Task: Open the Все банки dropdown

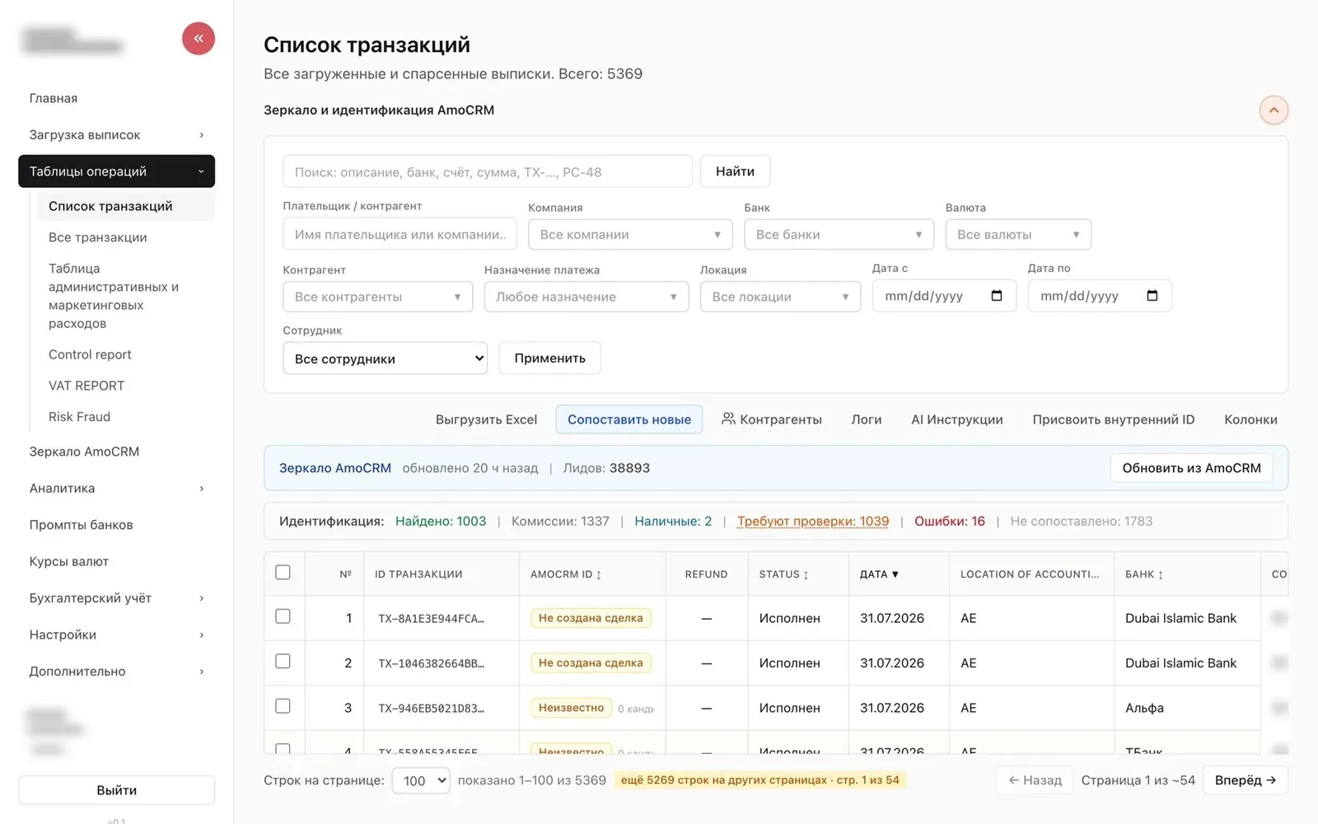Action: (x=839, y=235)
